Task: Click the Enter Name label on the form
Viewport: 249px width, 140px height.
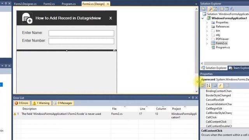Action: point(32,33)
